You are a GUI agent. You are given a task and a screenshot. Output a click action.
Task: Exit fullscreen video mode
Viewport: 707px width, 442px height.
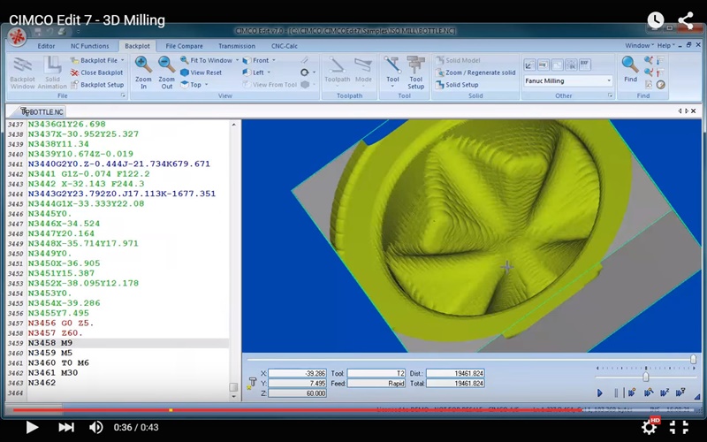pyautogui.click(x=679, y=427)
